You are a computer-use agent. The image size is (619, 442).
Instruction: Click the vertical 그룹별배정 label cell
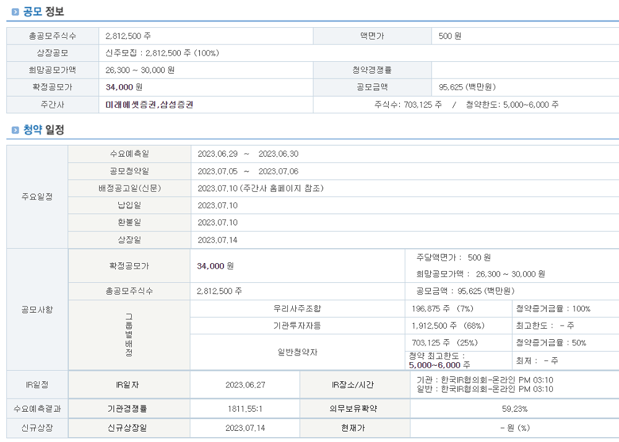[129, 335]
